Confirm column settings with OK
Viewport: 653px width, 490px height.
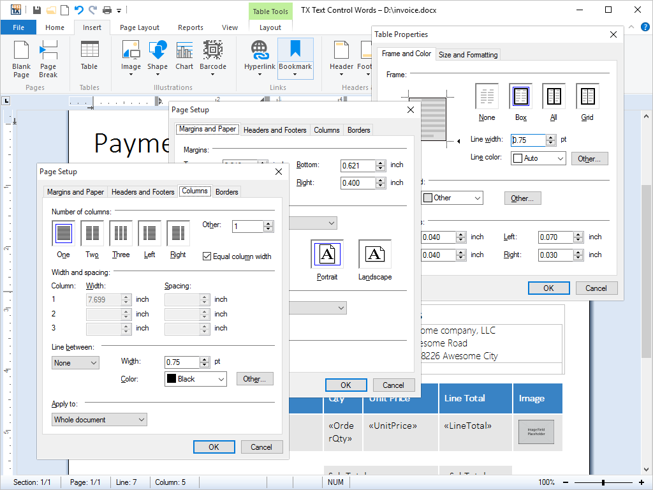[x=214, y=447]
